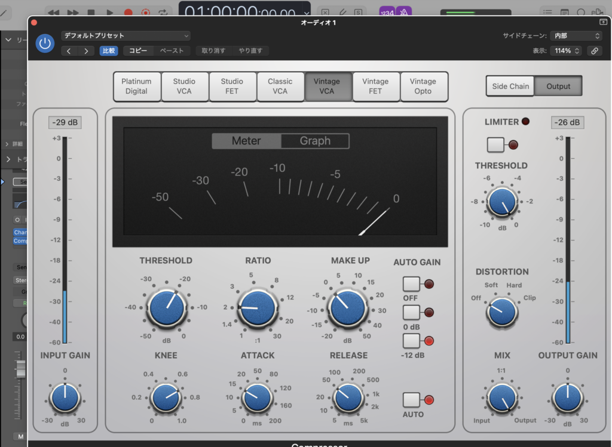Image resolution: width=612 pixels, height=447 pixels.
Task: Select the Studio VCA model tab
Action: pyautogui.click(x=184, y=86)
